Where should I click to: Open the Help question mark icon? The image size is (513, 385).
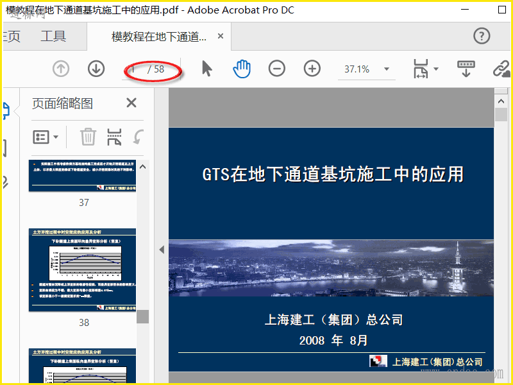[x=482, y=36]
